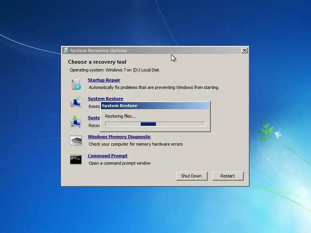This screenshot has height=233, width=311.
Task: Close the System Recovery Options window
Action: 245,50
